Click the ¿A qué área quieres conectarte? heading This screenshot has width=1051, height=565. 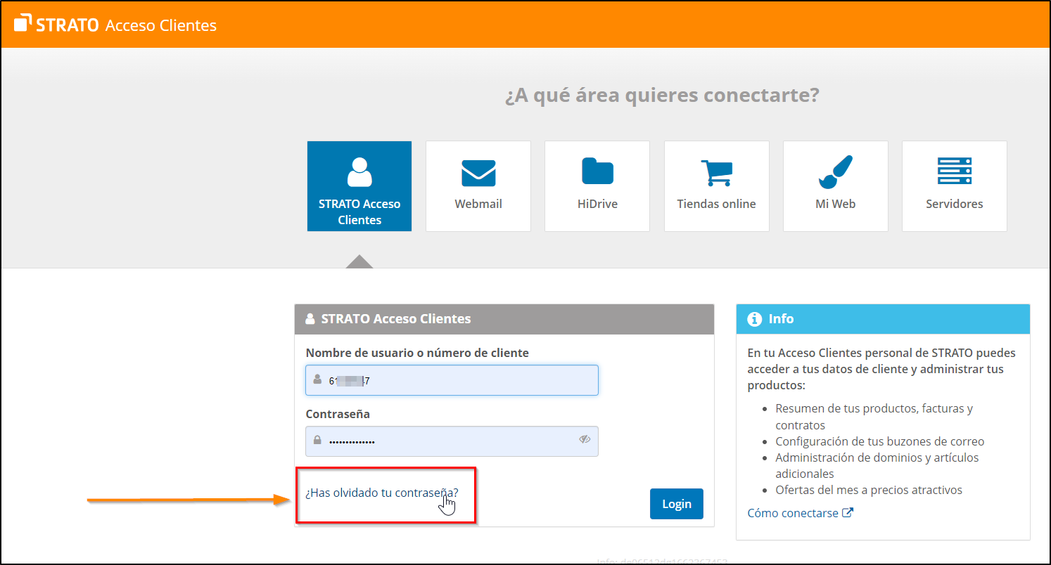coord(662,95)
